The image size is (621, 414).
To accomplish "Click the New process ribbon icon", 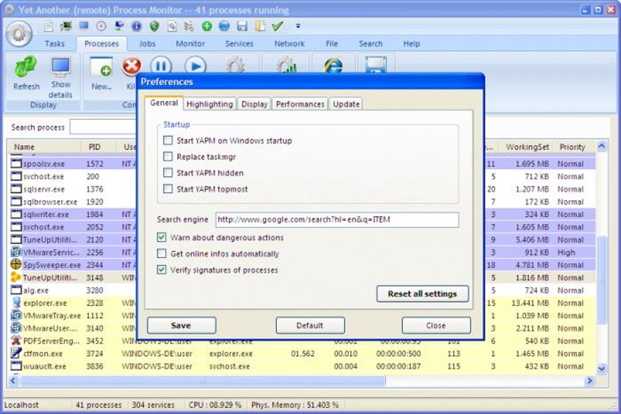I will coord(101,68).
